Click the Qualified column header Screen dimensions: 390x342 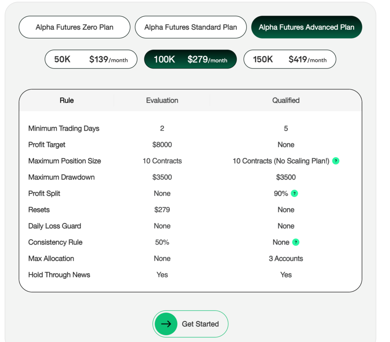pyautogui.click(x=286, y=101)
